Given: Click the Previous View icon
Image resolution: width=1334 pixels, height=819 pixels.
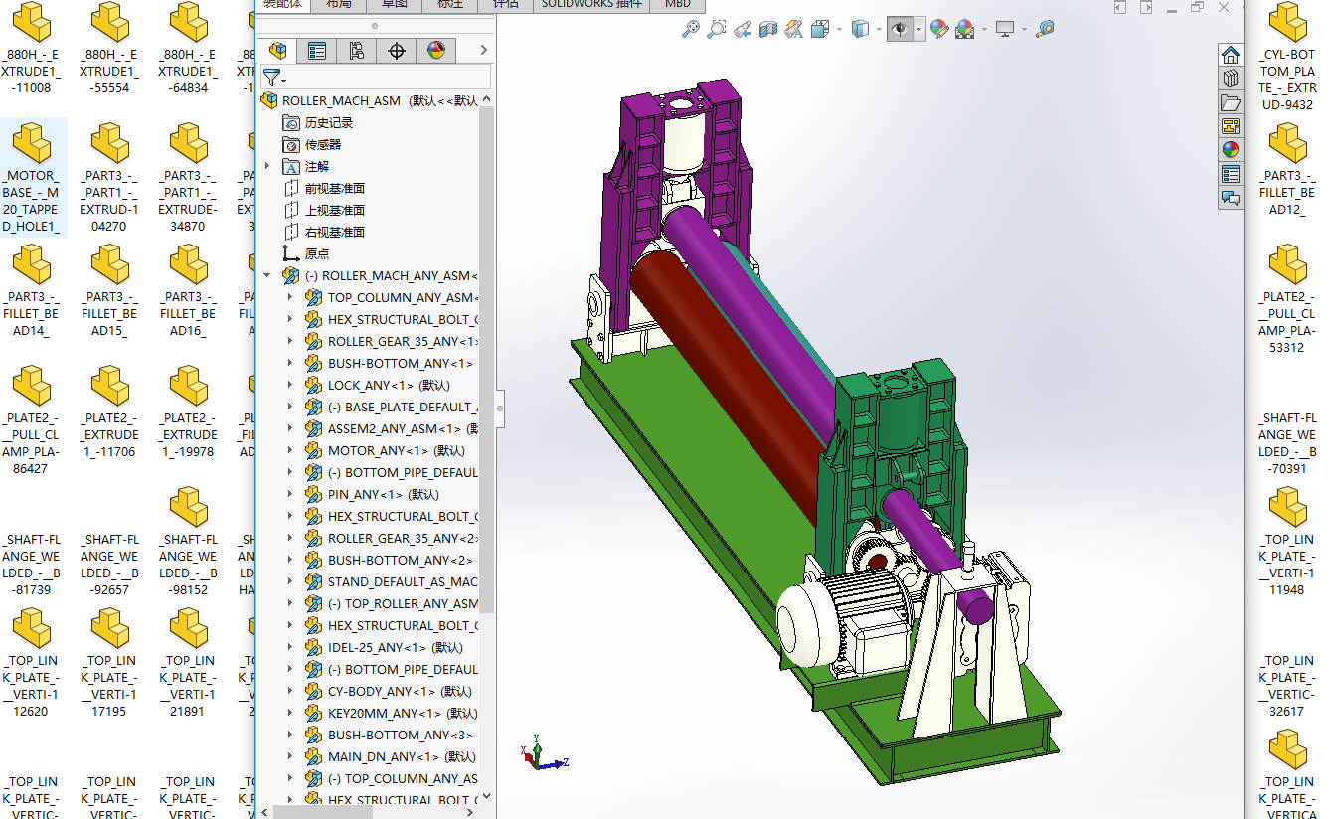Looking at the screenshot, I should pos(743,30).
